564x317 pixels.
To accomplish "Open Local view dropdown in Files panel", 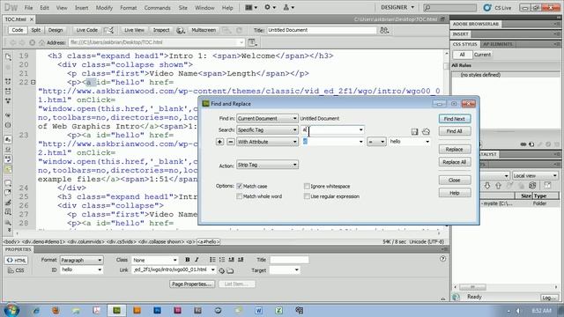I will pyautogui.click(x=535, y=176).
